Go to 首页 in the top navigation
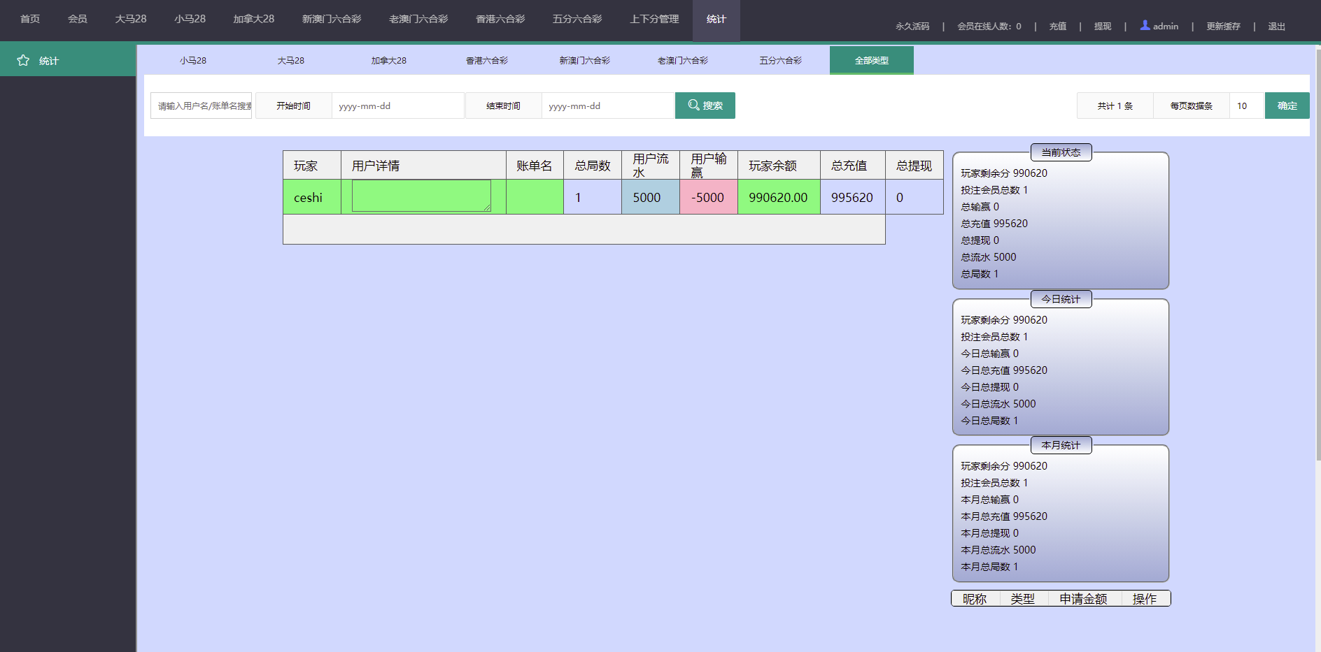 coord(30,19)
